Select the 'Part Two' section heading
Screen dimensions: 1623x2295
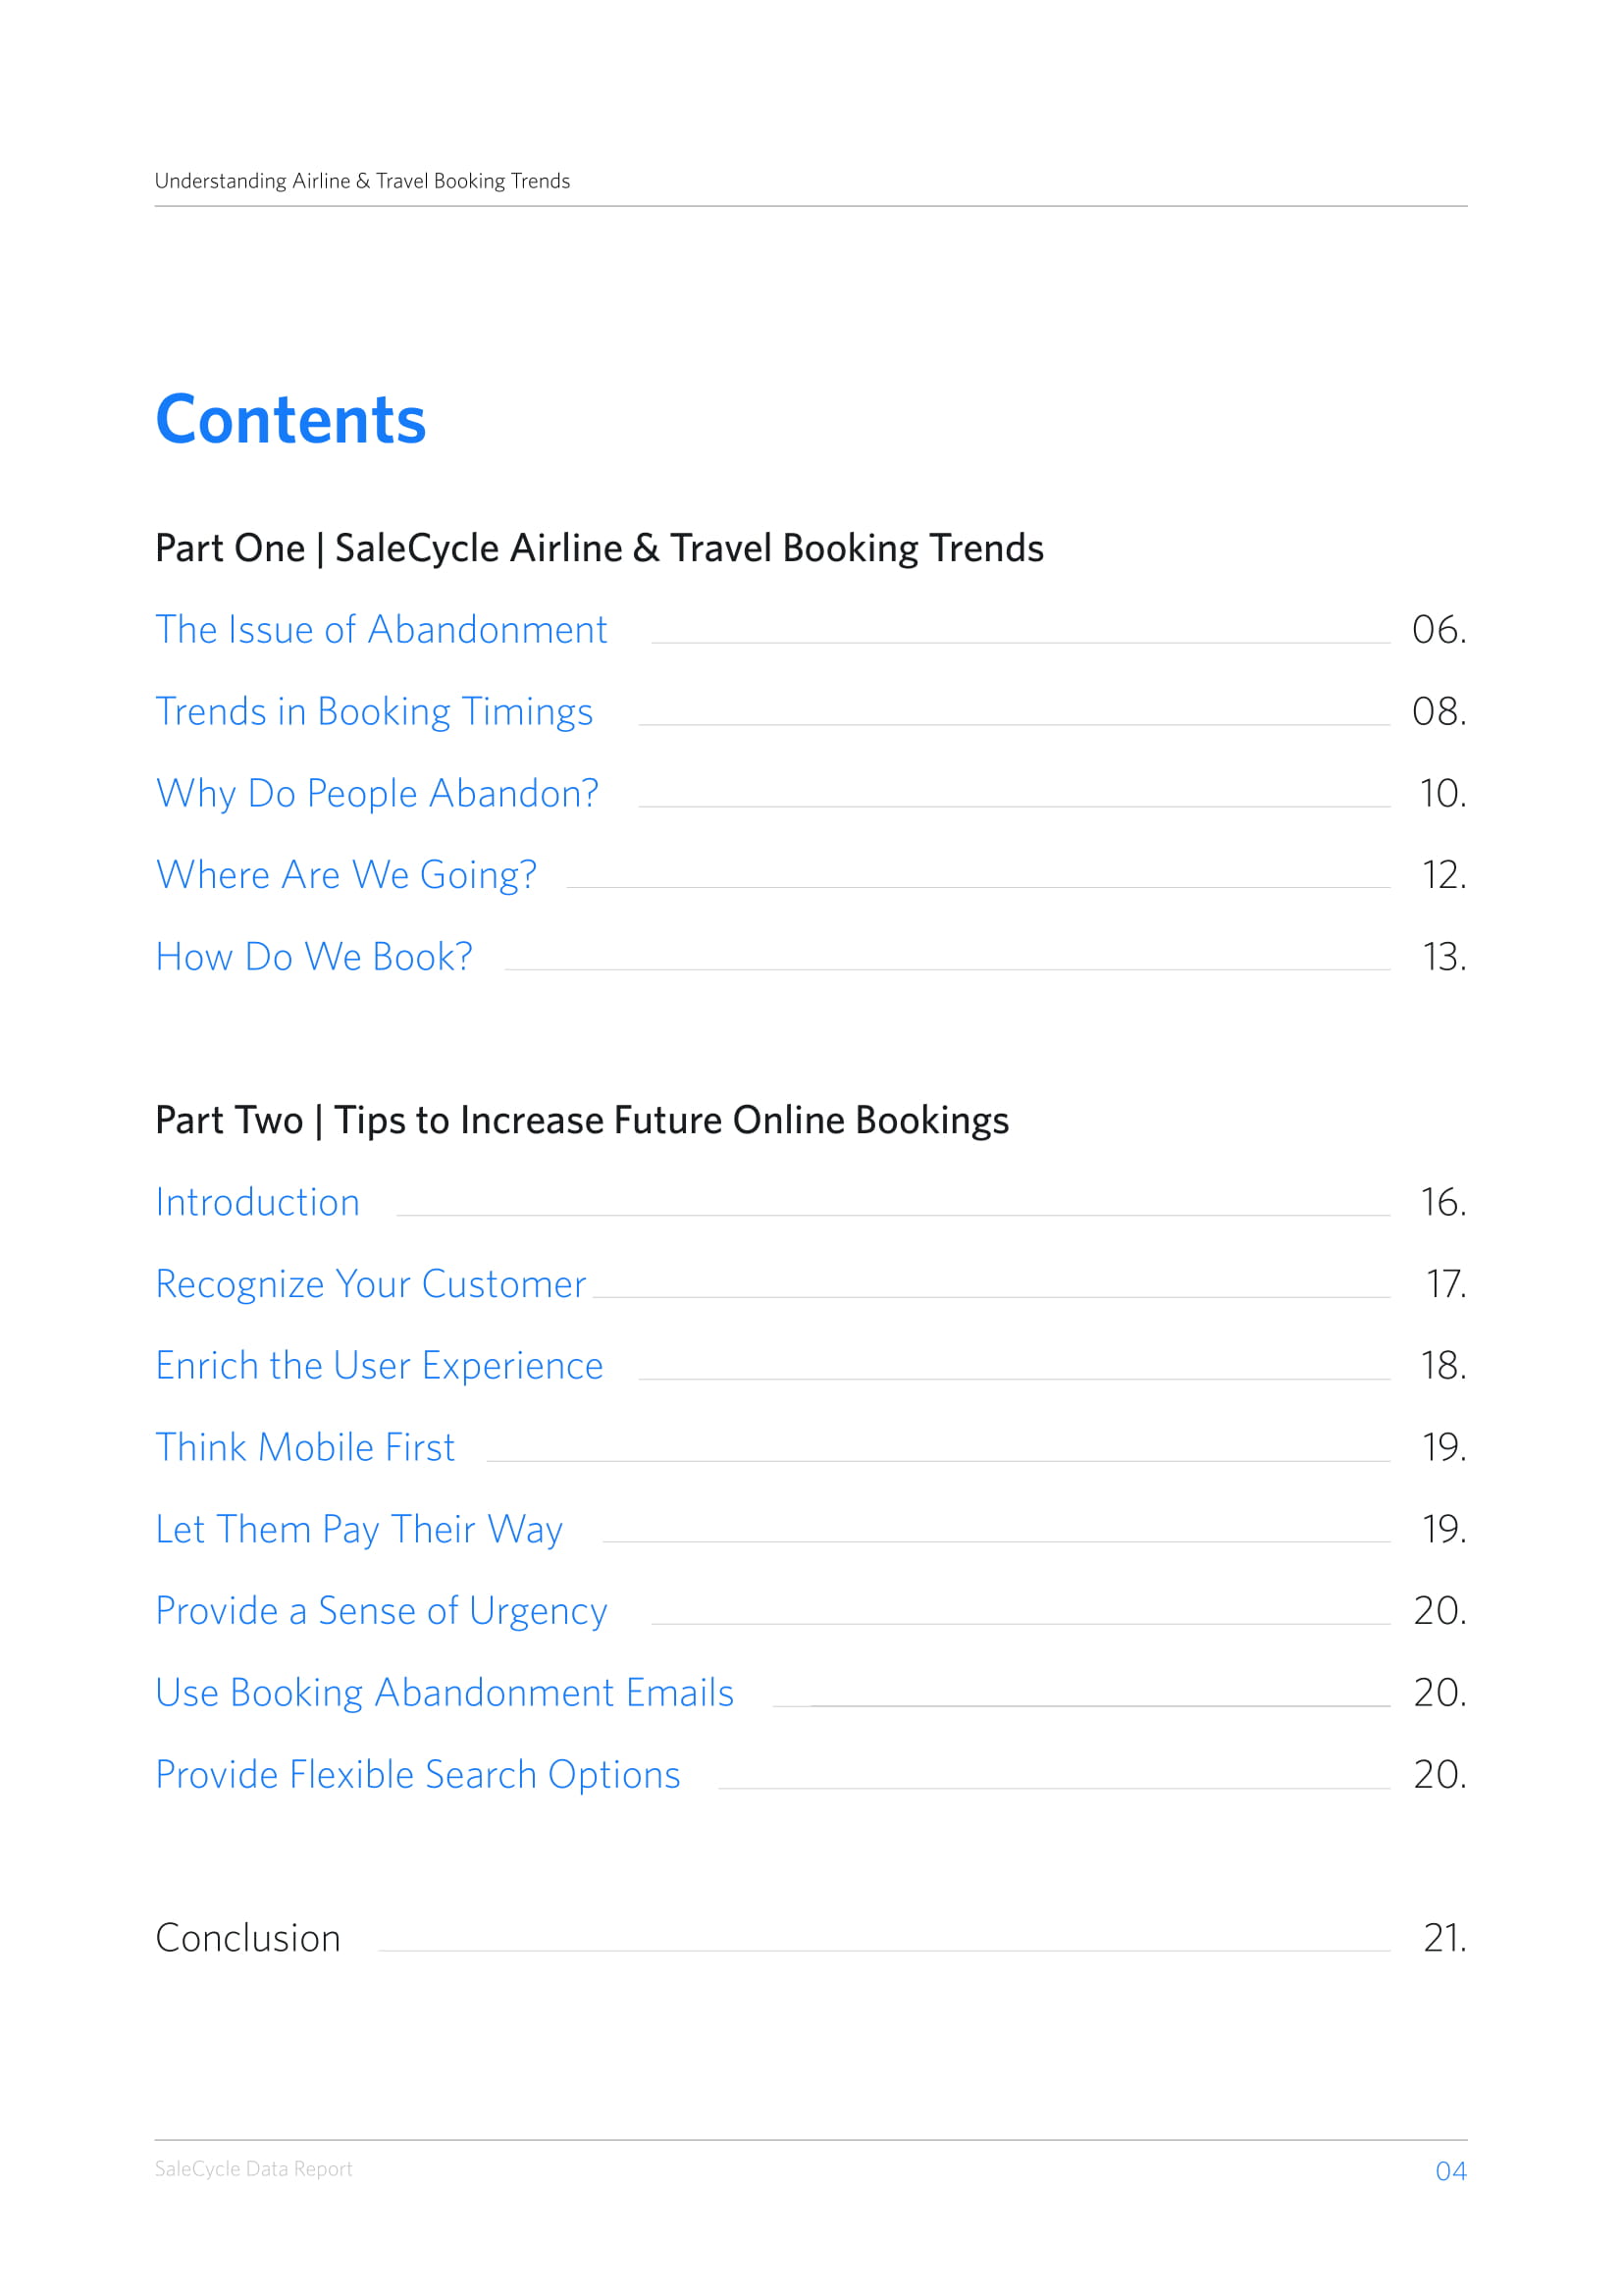(582, 1121)
